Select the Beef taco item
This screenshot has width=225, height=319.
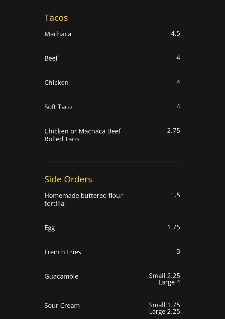pyautogui.click(x=51, y=58)
